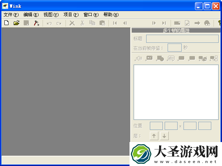Maximize the Wink window

tap(207, 6)
